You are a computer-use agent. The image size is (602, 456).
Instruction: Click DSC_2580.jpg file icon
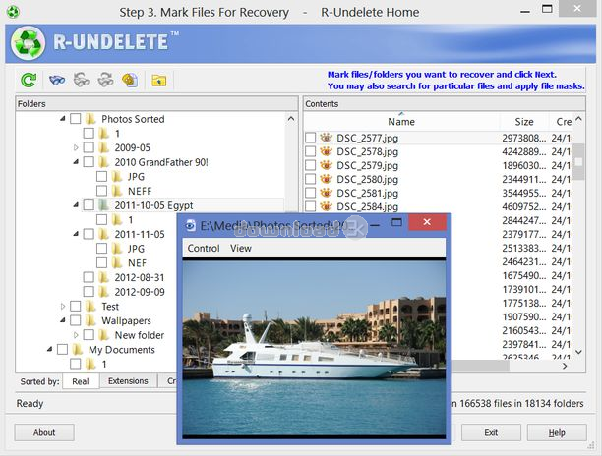pyautogui.click(x=326, y=179)
